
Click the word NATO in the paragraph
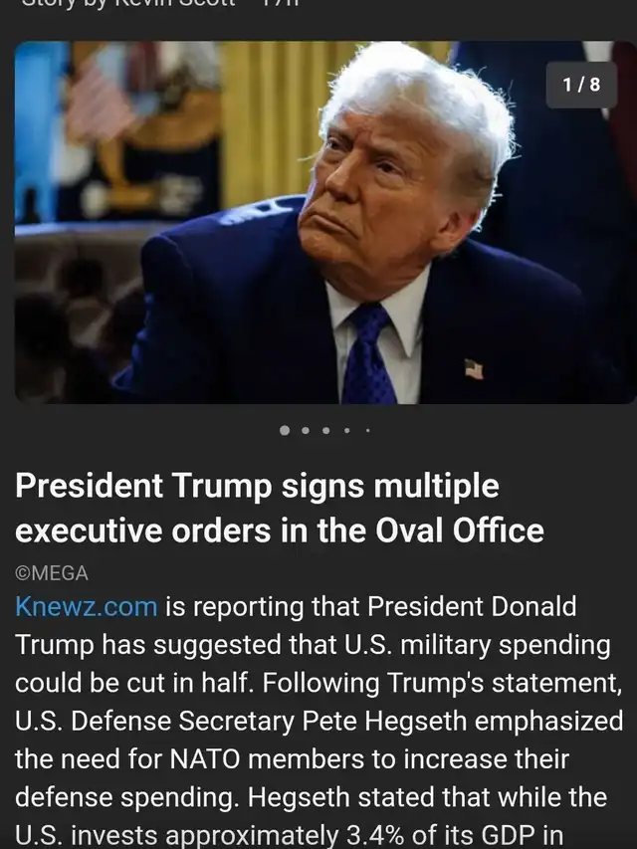click(x=205, y=759)
